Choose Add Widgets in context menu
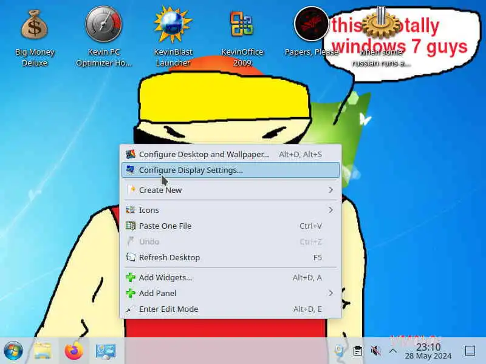This screenshot has width=486, height=364. click(x=231, y=278)
